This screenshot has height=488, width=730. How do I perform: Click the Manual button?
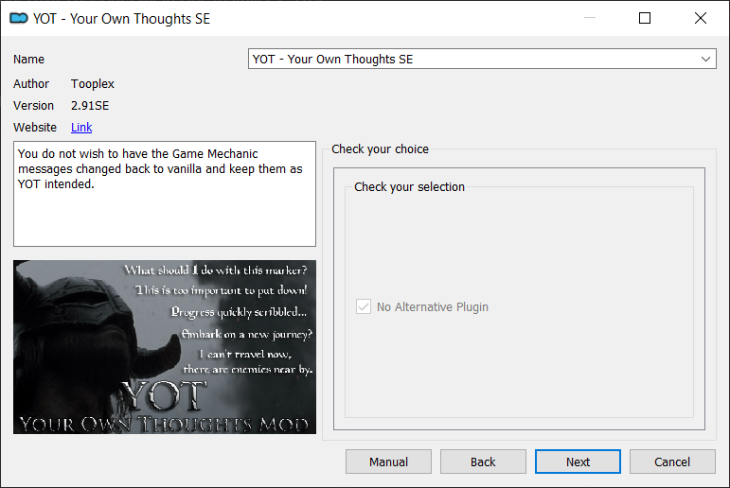click(388, 462)
